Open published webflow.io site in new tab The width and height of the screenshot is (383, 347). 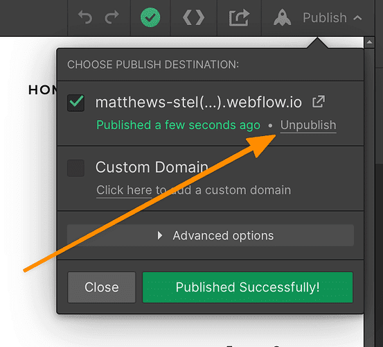click(x=319, y=101)
